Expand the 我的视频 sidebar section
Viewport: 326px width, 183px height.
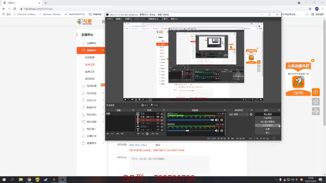point(103,122)
